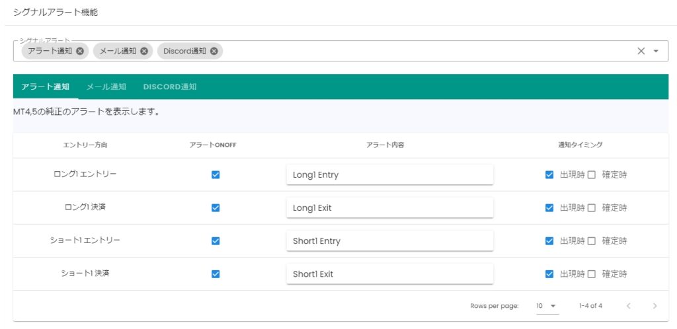Click the ショート1 決済 row label

click(x=85, y=274)
